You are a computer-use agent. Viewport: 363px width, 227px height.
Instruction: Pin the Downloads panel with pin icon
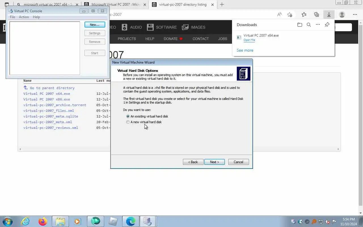(x=327, y=25)
